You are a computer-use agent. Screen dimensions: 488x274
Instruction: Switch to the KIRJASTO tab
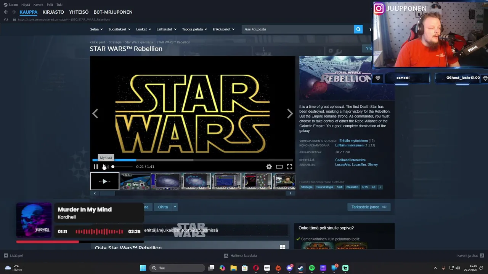(x=53, y=12)
